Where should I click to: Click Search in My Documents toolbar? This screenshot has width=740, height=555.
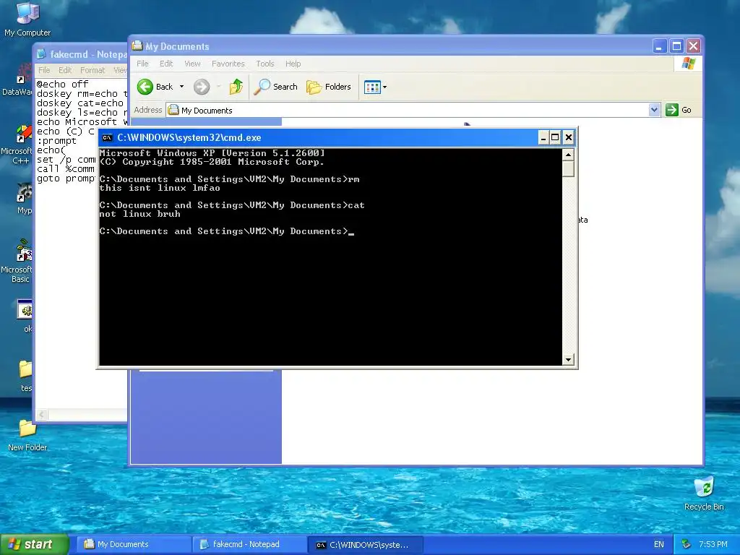[x=275, y=87]
